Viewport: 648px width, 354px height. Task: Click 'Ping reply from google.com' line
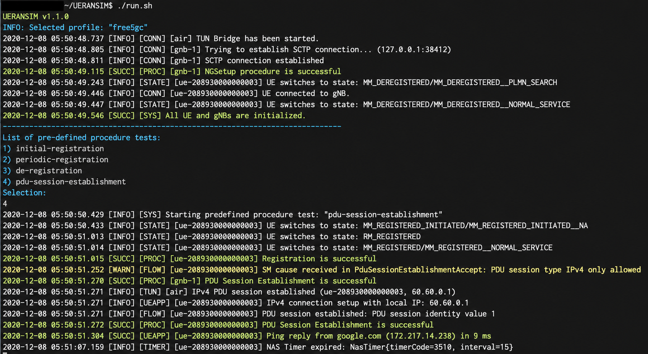(247, 336)
